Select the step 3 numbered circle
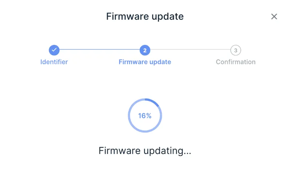Screen dimensions: 291x174 pyautogui.click(x=235, y=50)
